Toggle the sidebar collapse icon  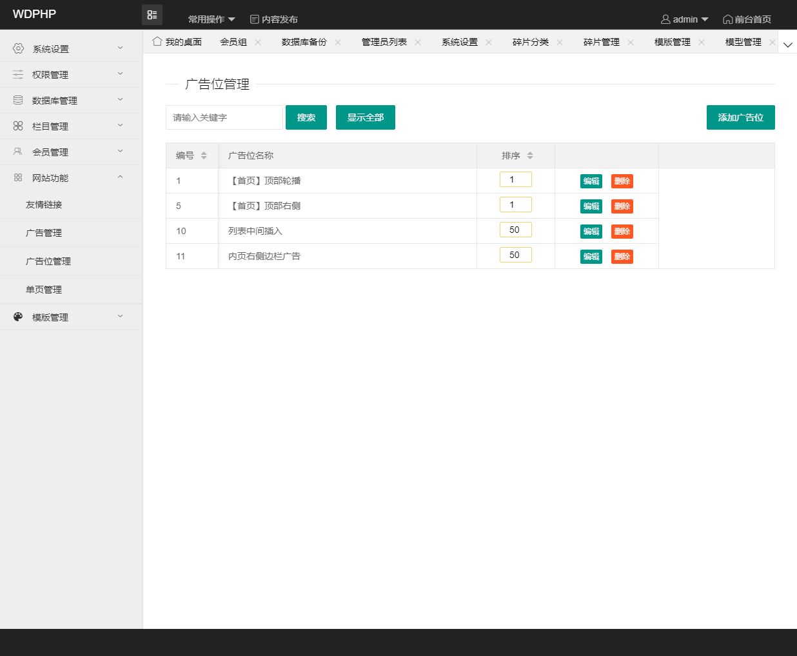pyautogui.click(x=152, y=14)
